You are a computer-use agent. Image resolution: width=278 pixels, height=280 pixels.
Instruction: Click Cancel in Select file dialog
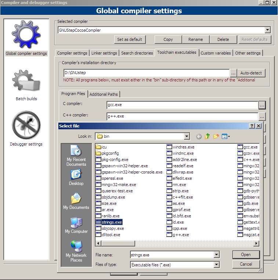246,264
